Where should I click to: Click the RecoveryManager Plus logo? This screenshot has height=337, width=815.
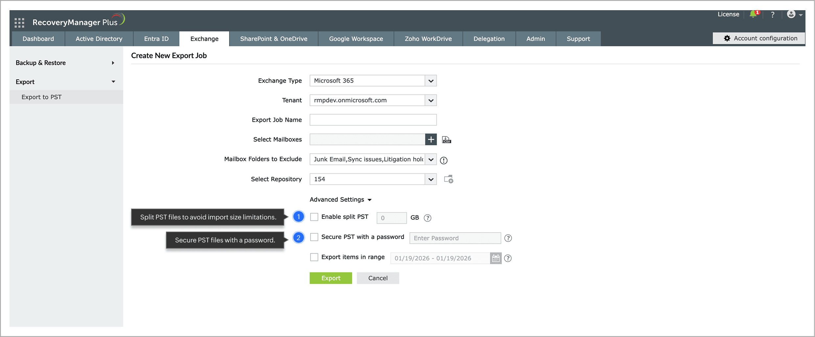click(79, 21)
